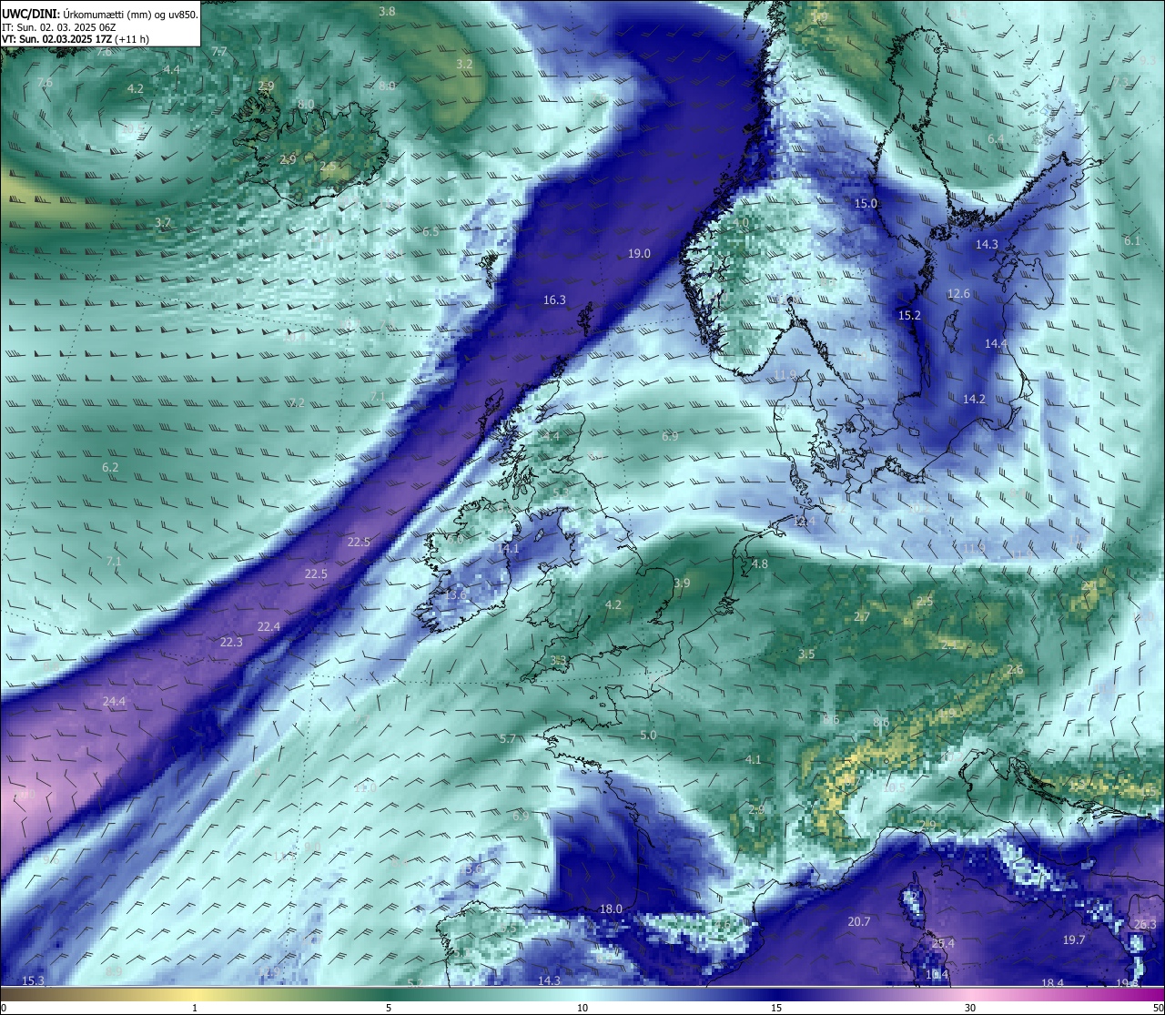Image resolution: width=1165 pixels, height=1015 pixels.
Task: Click the 24.4 value in the southwest
Action: tap(114, 702)
